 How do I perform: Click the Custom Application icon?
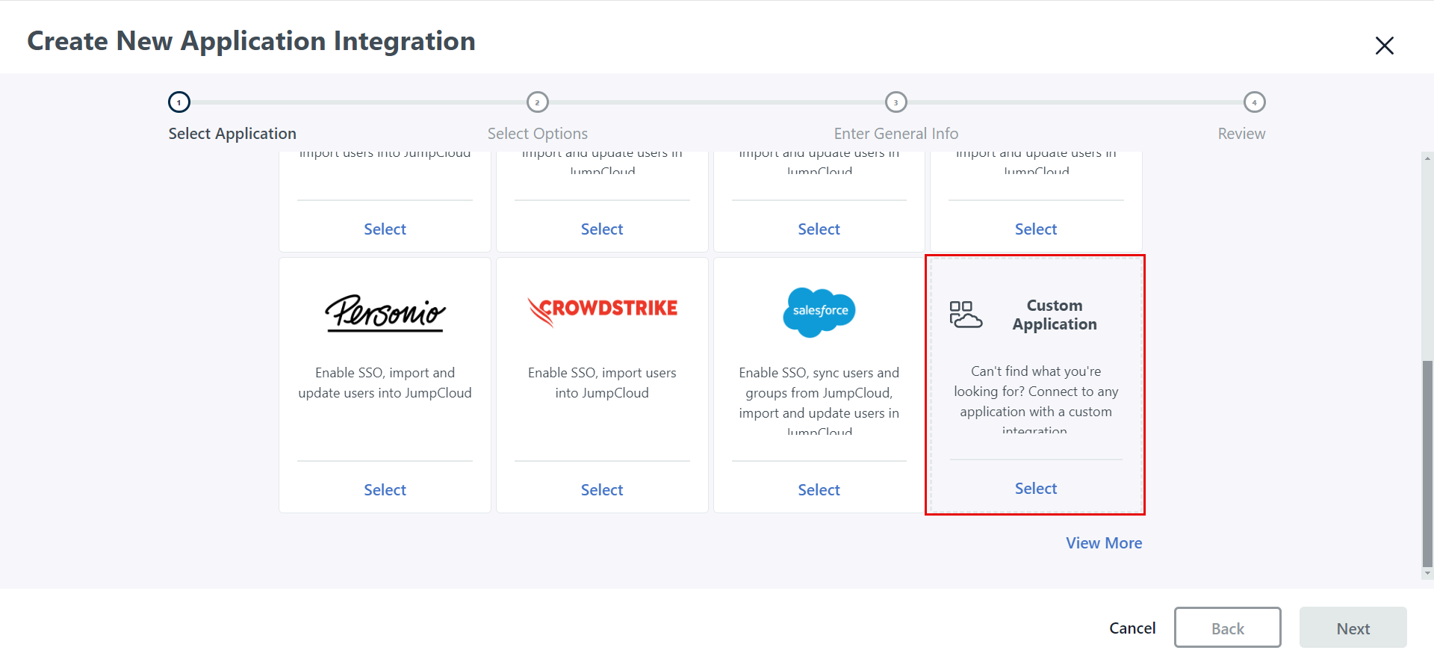(x=966, y=315)
